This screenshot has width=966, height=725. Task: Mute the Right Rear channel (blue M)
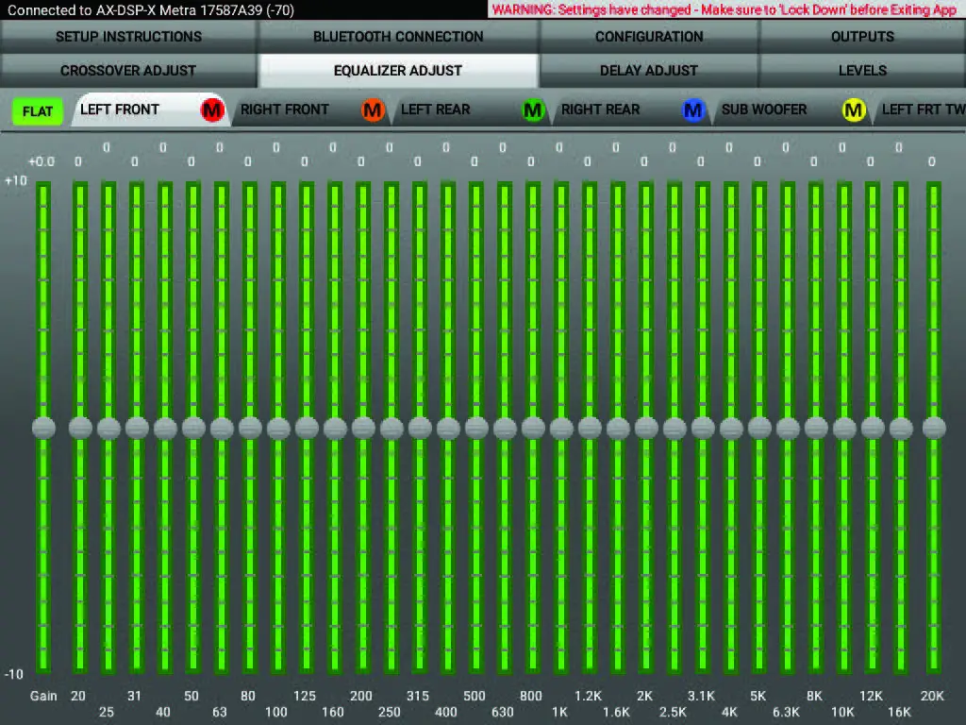[693, 110]
